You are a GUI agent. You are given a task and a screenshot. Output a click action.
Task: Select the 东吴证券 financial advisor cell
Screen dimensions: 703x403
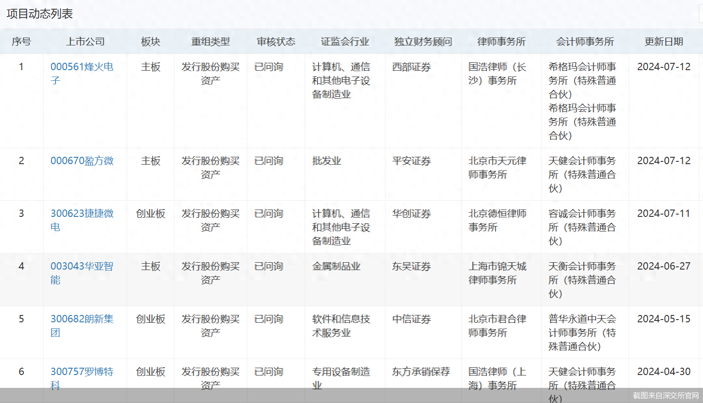pos(412,266)
